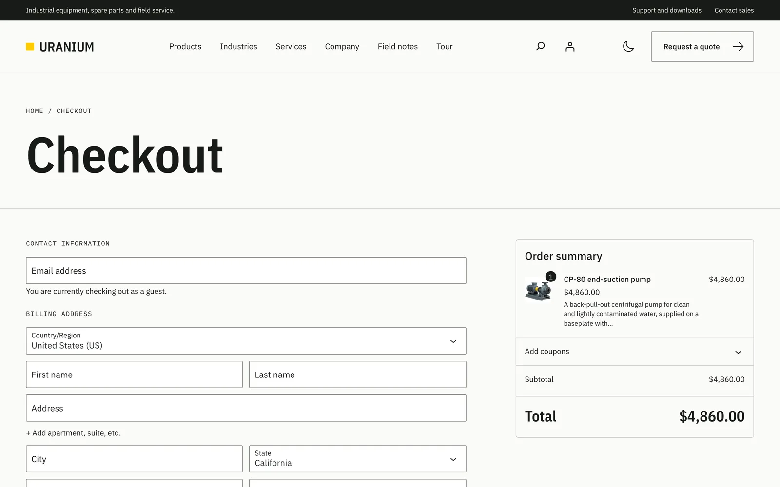This screenshot has width=780, height=487.
Task: Click the CP-80 end-suction pump title
Action: 607,280
